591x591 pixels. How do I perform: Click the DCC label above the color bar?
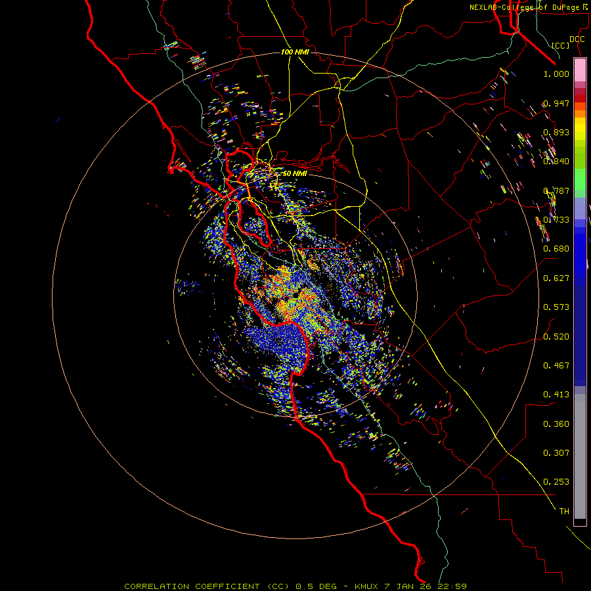(x=577, y=39)
